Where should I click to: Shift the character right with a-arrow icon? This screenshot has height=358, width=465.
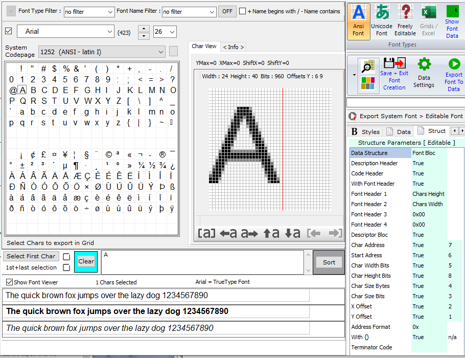coord(249,233)
